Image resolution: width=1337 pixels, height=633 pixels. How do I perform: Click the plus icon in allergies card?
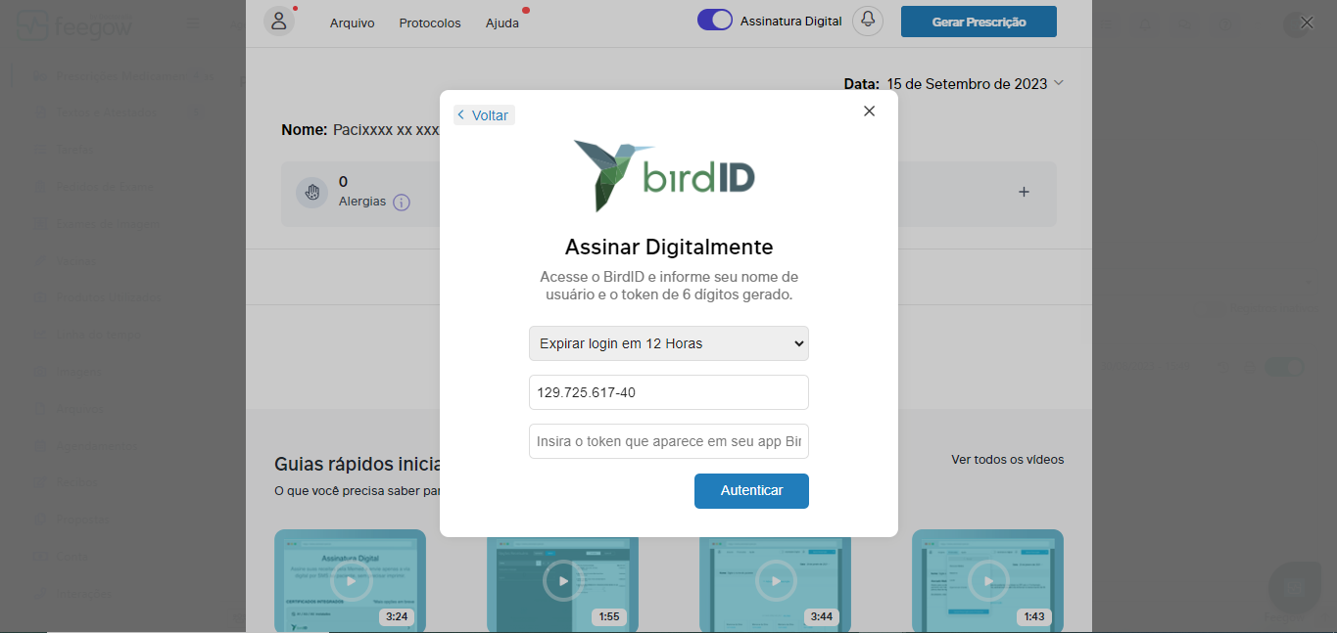[1024, 192]
